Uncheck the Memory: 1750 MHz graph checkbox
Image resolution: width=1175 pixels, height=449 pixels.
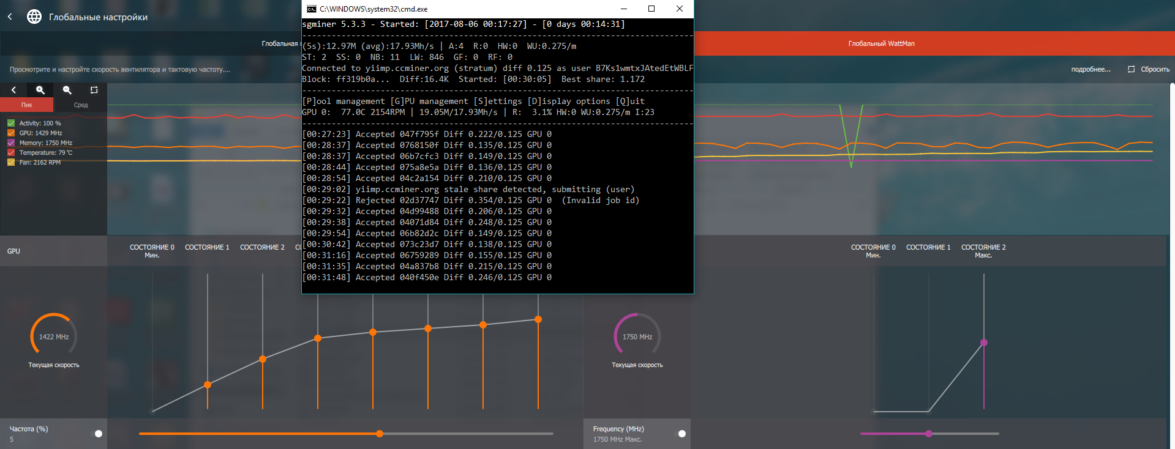click(11, 143)
